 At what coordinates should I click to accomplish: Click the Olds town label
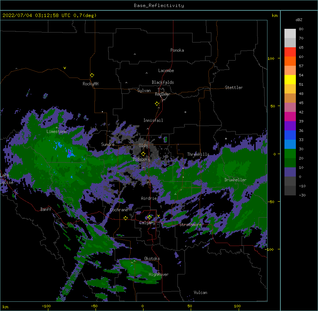pos(143,146)
